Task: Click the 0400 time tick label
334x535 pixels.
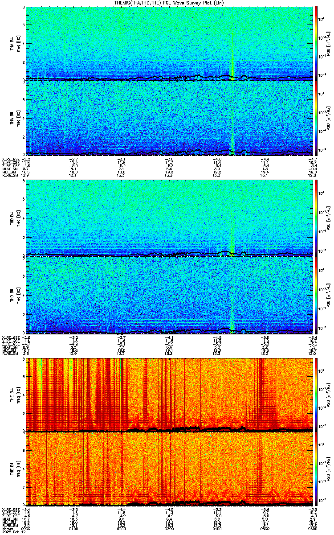Action: coord(217,528)
